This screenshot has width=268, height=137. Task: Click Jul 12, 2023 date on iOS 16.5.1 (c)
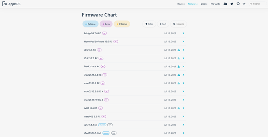(x=170, y=125)
